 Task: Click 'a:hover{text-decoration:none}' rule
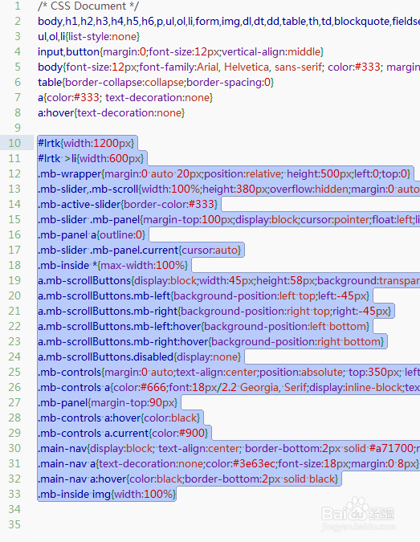pyautogui.click(x=111, y=112)
